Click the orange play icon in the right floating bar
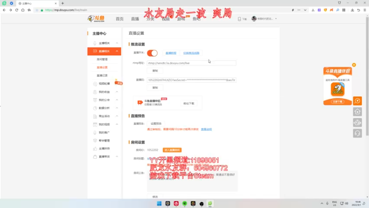 [357, 101]
